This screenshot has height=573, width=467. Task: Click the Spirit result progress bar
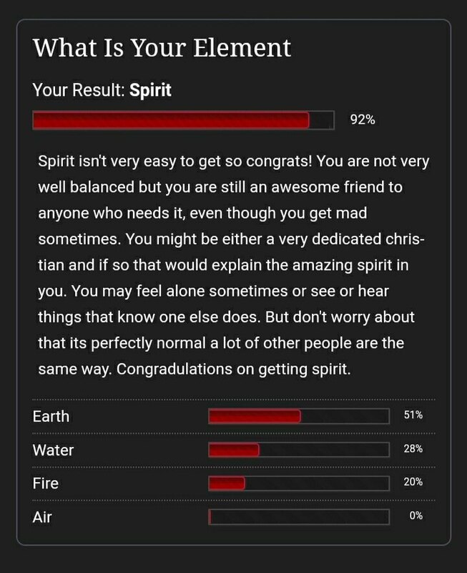pos(184,120)
